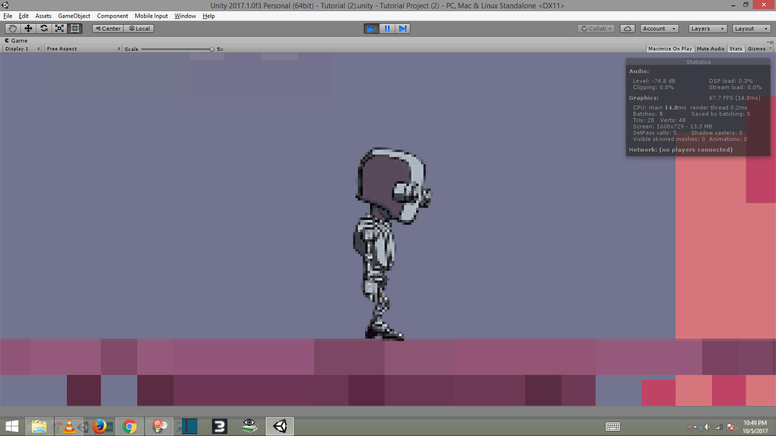Open the Window menu
The width and height of the screenshot is (776, 436).
pos(185,16)
